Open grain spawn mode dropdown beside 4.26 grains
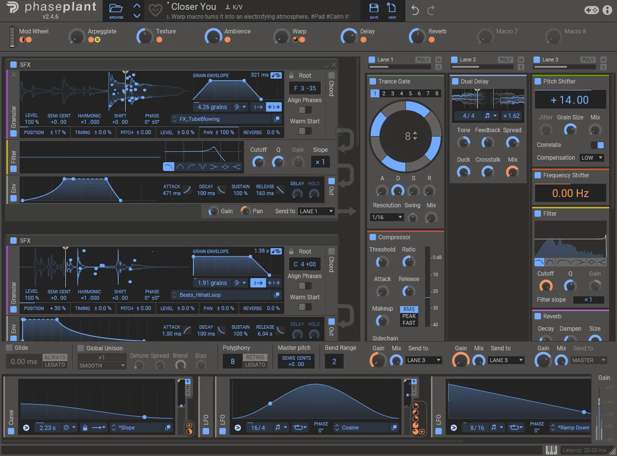This screenshot has width=617, height=456. (240, 107)
